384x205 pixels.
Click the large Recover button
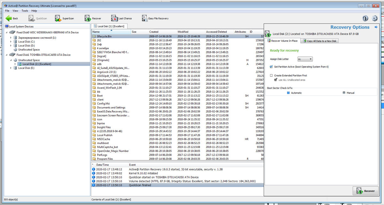365,191
